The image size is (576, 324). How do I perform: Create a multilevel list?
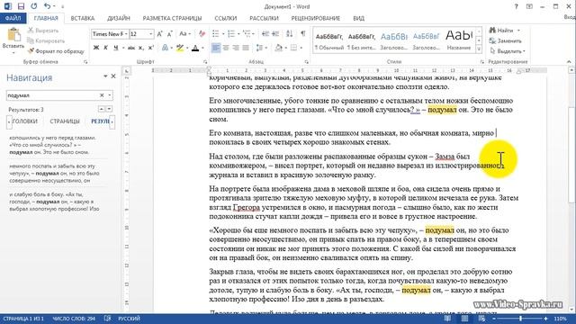(247, 34)
